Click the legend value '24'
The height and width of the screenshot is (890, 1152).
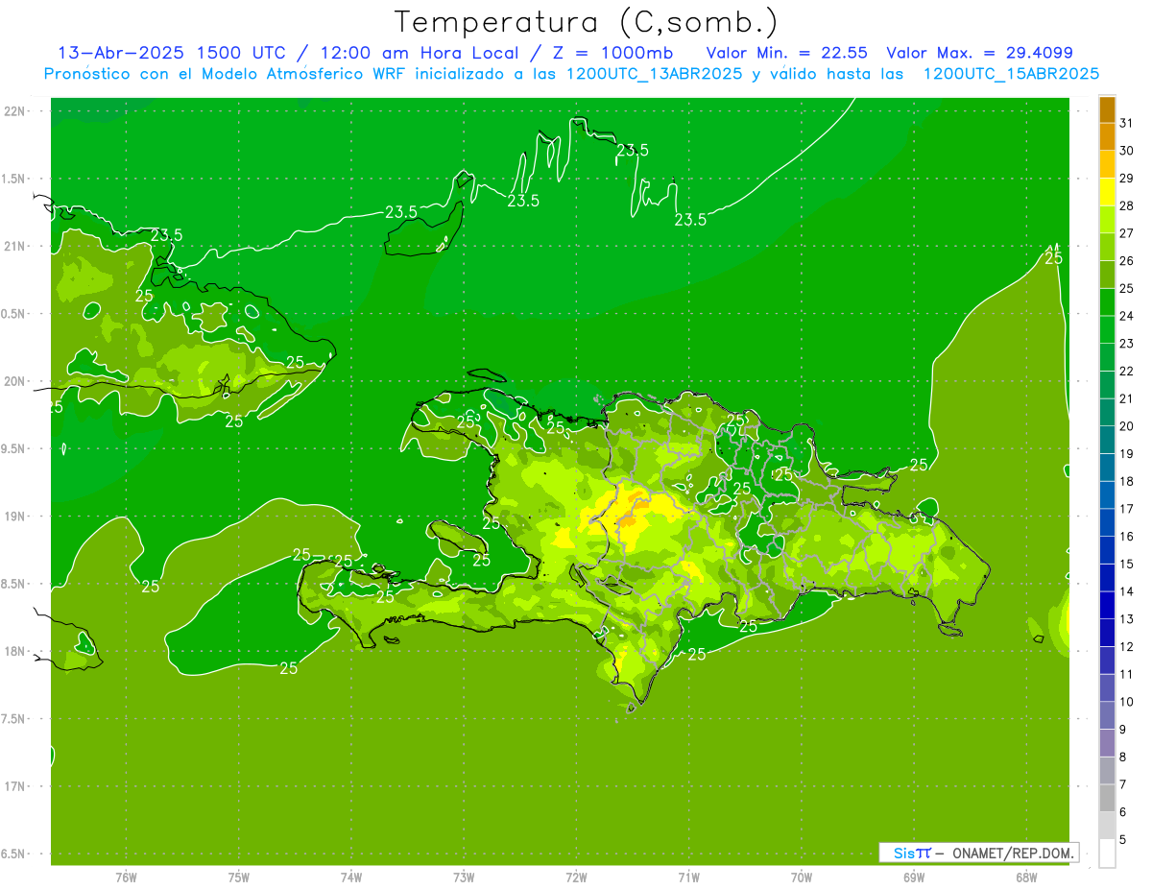coord(1127,316)
